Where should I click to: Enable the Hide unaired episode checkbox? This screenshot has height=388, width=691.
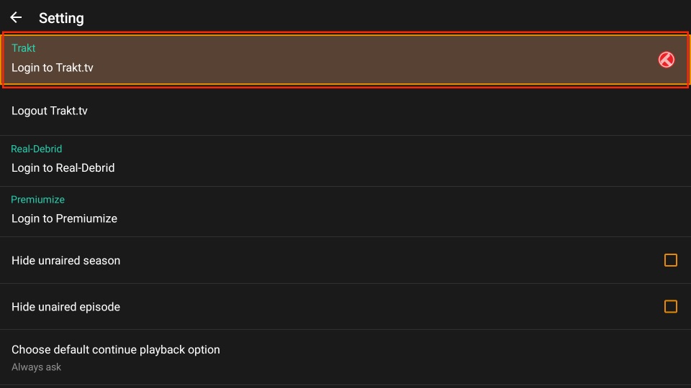click(x=670, y=307)
